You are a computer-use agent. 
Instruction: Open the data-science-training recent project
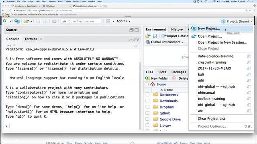(216, 56)
